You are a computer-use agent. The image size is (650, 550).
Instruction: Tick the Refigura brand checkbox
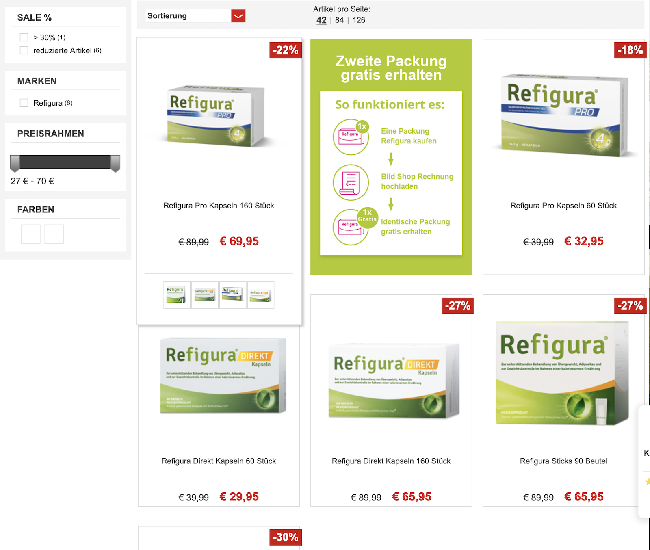[24, 103]
